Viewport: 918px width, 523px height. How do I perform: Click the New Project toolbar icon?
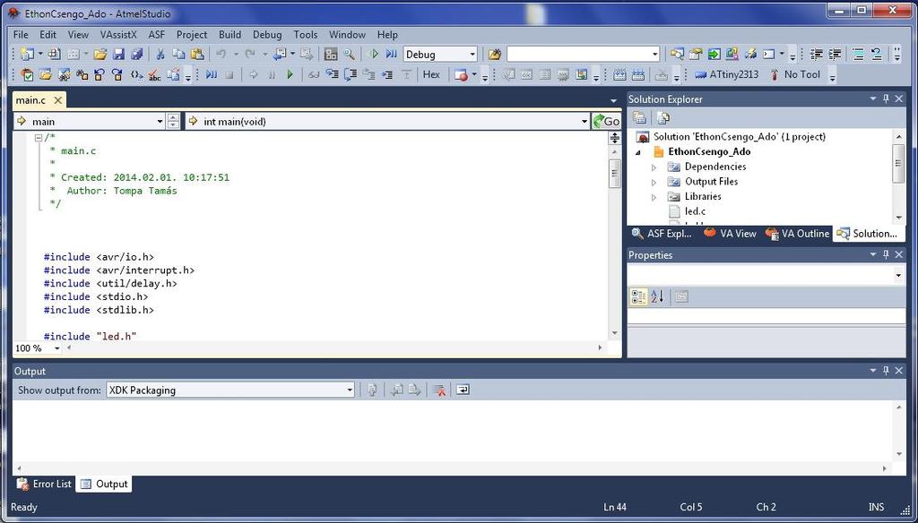point(26,55)
